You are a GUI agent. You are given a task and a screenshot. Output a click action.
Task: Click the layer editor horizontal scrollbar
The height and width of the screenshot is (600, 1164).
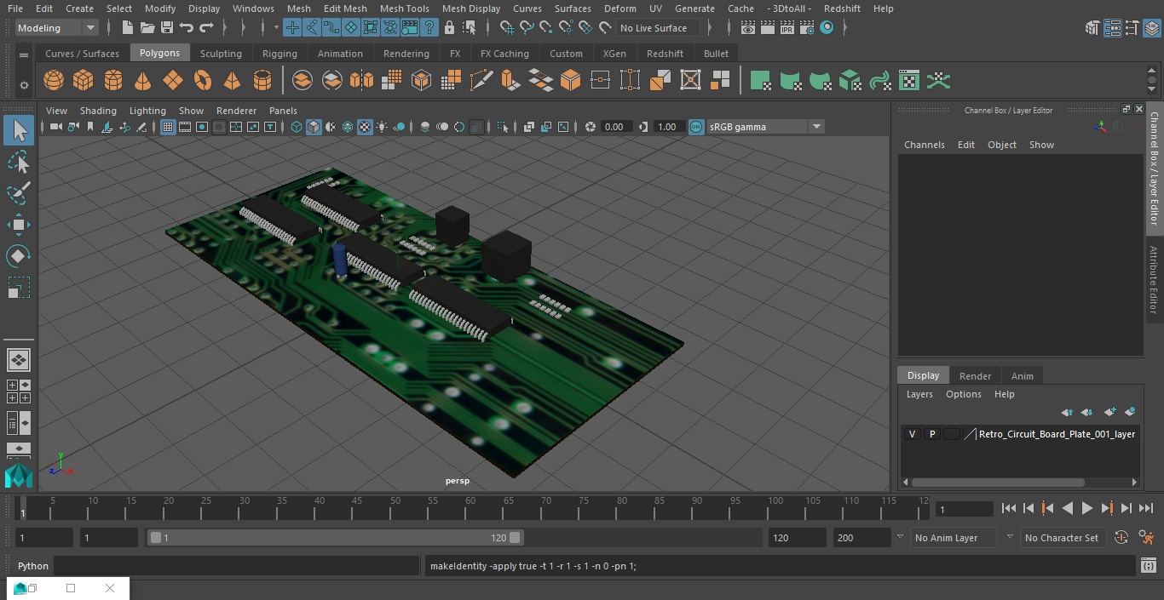998,482
